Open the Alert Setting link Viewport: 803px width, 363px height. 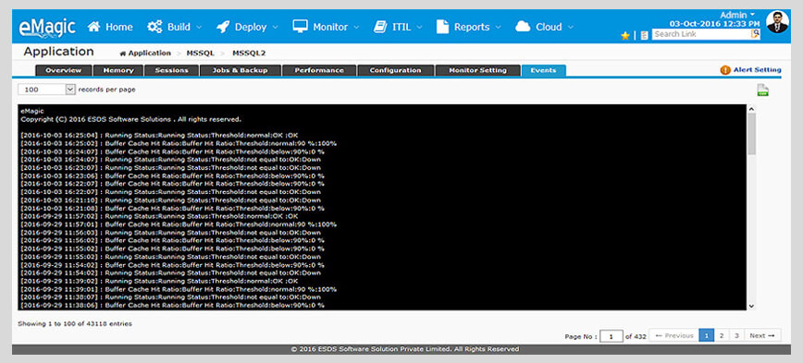click(757, 70)
